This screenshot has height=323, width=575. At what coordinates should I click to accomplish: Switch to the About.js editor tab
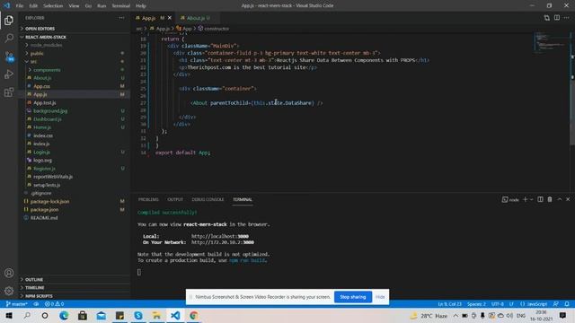click(x=198, y=18)
